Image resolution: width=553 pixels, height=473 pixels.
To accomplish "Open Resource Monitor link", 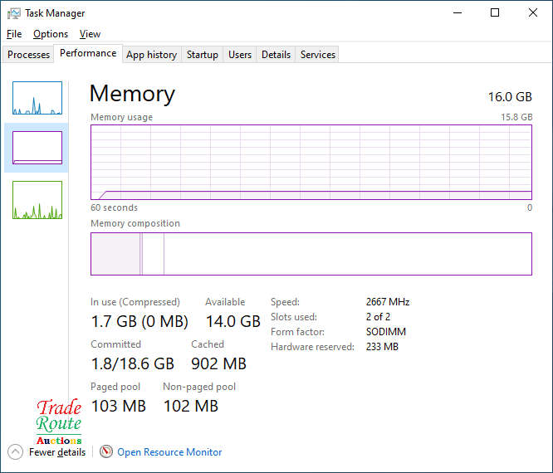I will (169, 452).
